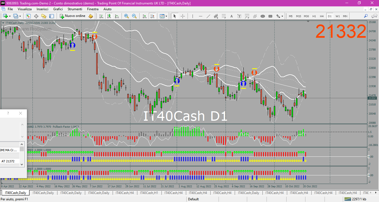379x202 pixels.
Task: Open the Profiles icon
Action: (16, 16)
